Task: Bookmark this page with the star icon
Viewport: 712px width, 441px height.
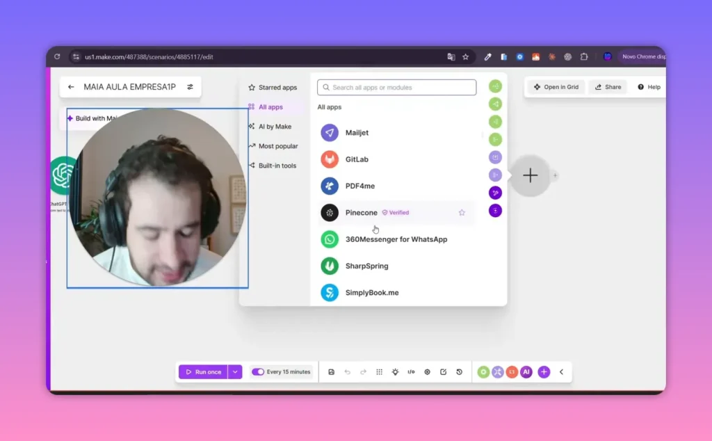Action: [465, 57]
